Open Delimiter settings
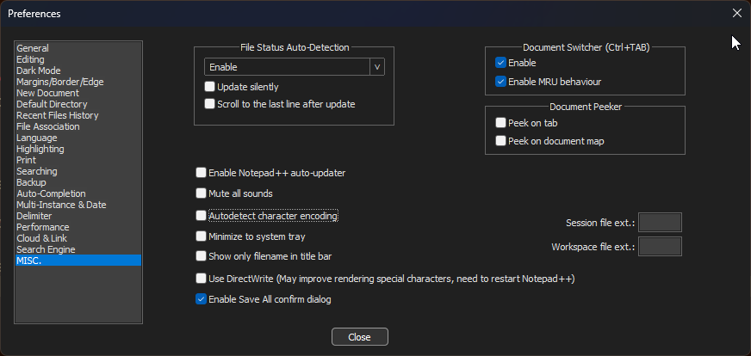This screenshot has height=356, width=751. [x=78, y=216]
